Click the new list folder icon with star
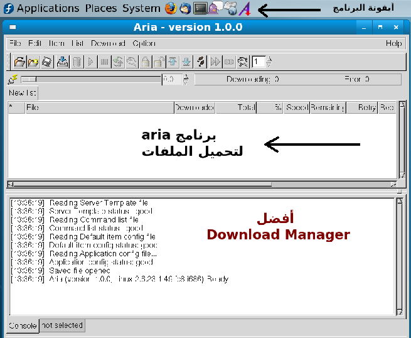The height and width of the screenshot is (338, 411). pyautogui.click(x=33, y=62)
